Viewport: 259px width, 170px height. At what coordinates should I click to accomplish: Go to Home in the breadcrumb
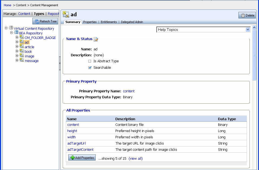point(8,5)
